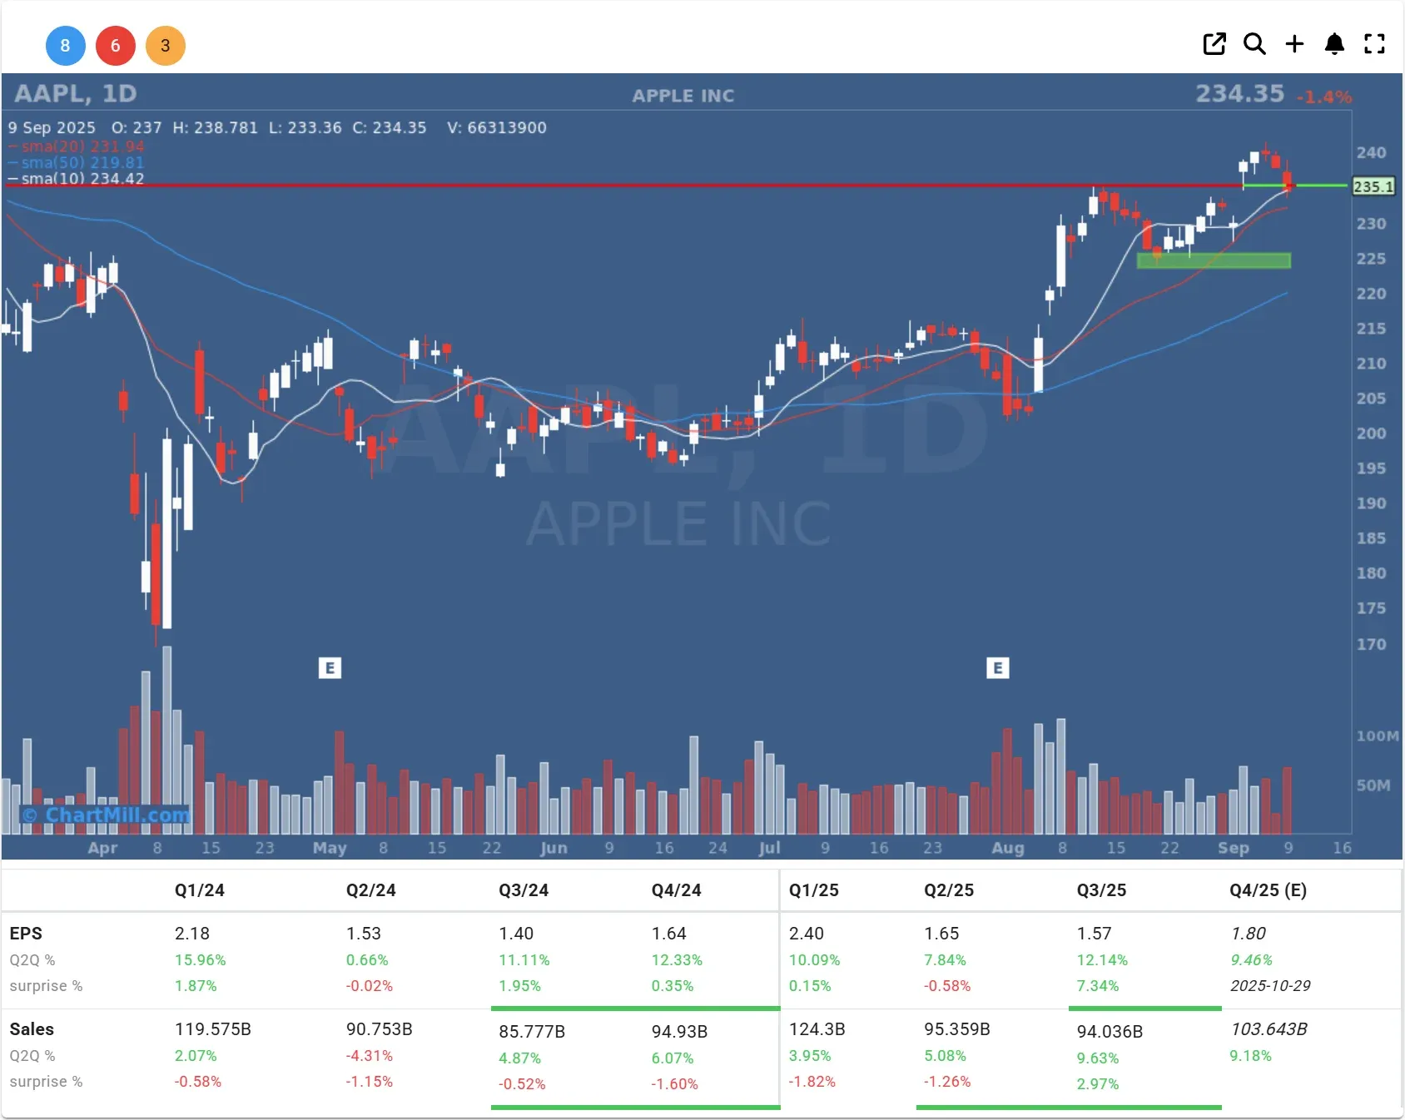Click the Q4/24 column header

pyautogui.click(x=677, y=890)
